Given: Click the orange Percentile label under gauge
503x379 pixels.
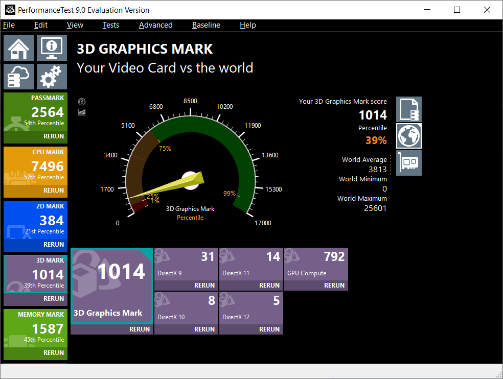Looking at the screenshot, I should (x=190, y=218).
